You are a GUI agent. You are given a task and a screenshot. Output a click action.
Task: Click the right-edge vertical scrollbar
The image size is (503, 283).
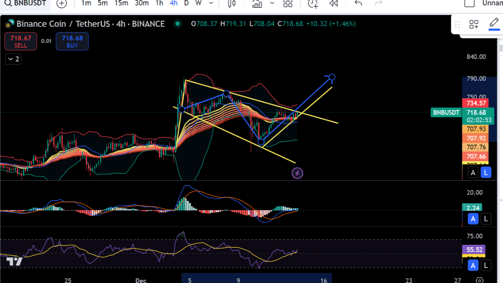pos(501,48)
